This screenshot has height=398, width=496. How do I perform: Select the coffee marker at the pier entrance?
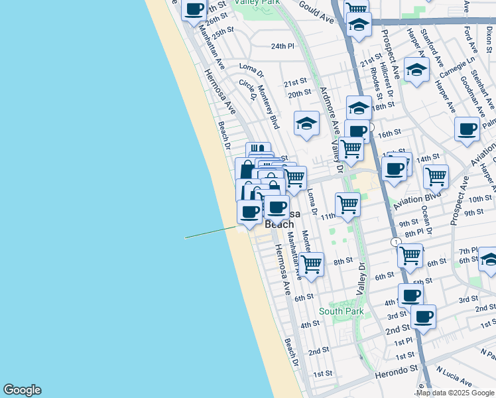(x=249, y=212)
